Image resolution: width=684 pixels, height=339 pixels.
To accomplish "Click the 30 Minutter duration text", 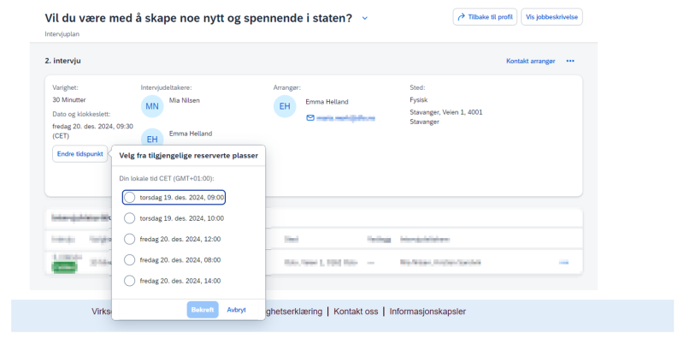I will (x=69, y=99).
